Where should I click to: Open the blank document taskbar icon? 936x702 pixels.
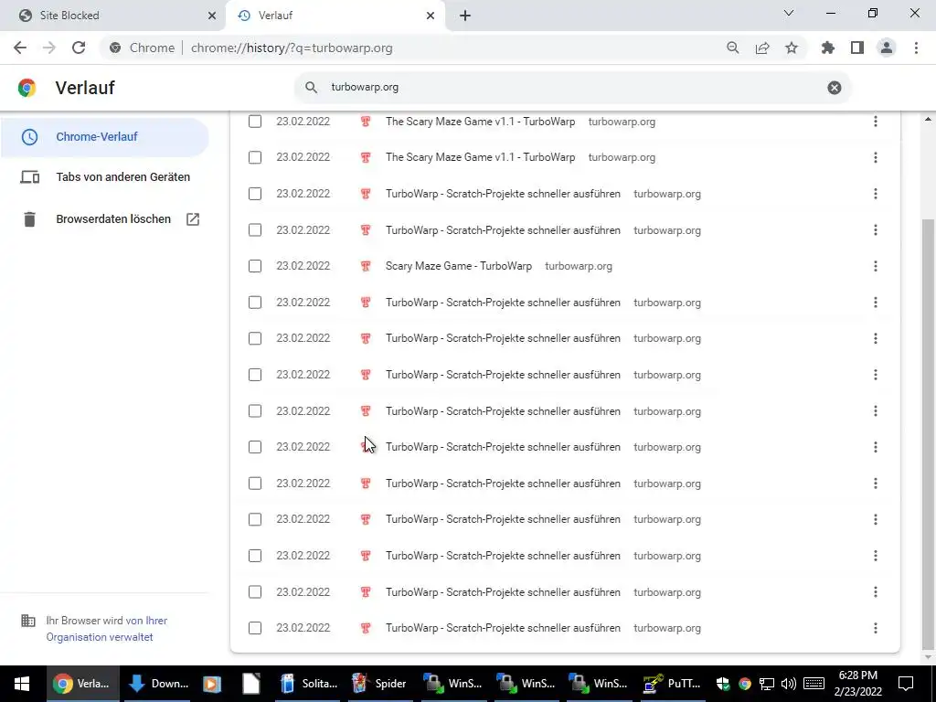(x=251, y=684)
